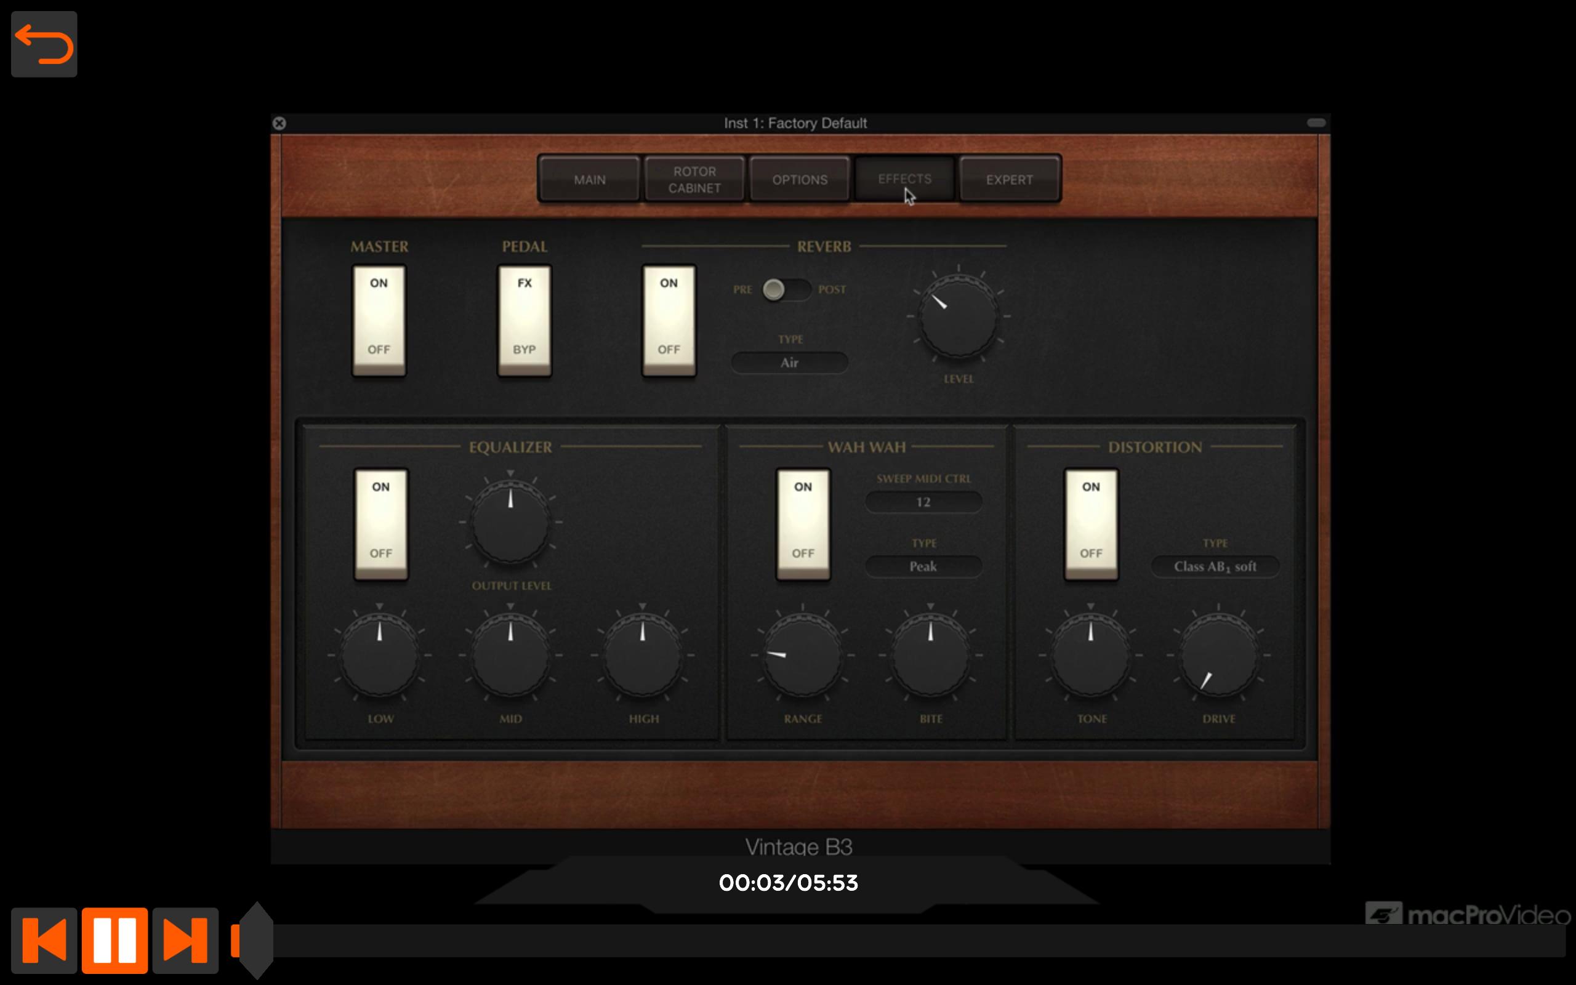Open the SWEEP MIDI CTRL menu showing 12
Screen dimensions: 1576x985
923,502
